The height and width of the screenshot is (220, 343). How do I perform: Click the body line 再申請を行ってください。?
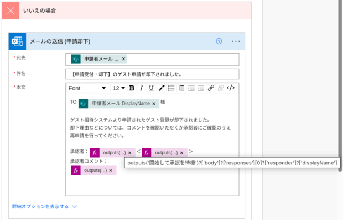click(x=97, y=136)
